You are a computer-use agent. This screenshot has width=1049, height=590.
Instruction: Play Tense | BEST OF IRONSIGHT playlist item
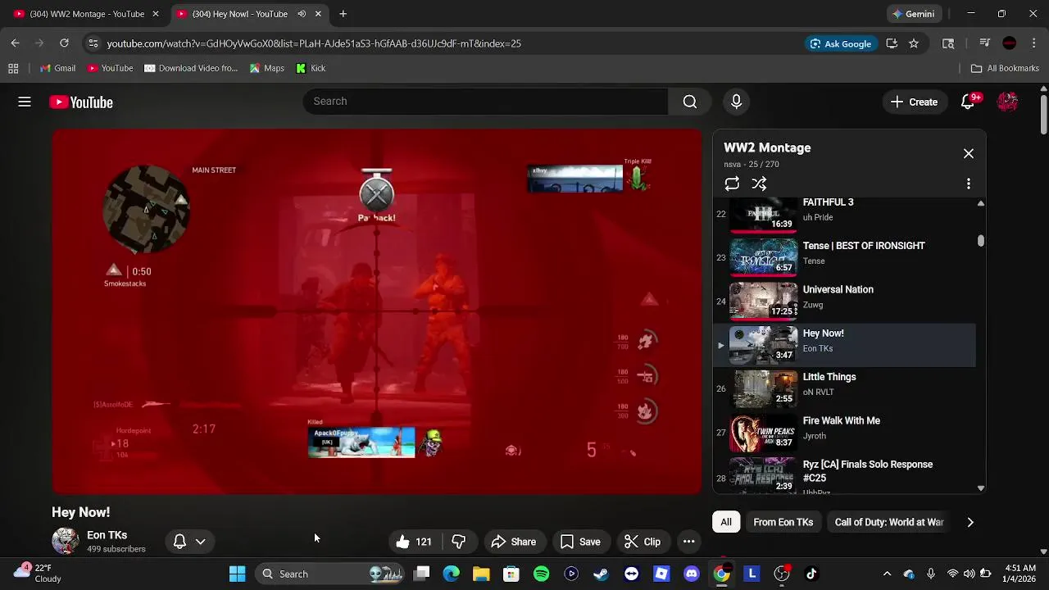pyautogui.click(x=844, y=257)
